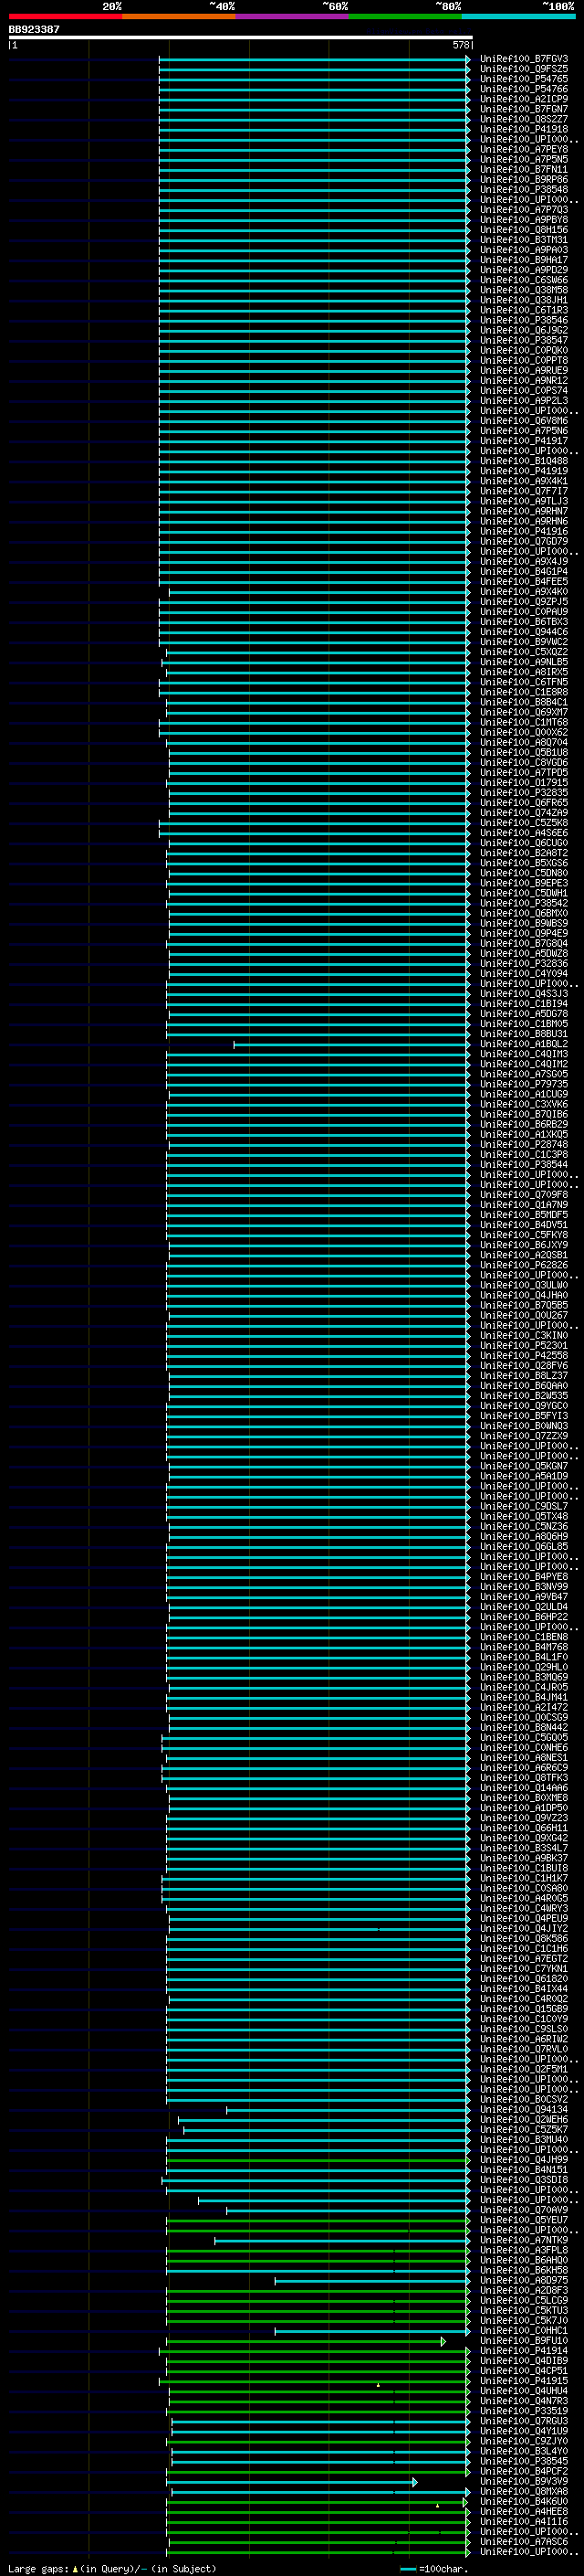Pick UniRef100_C6T1R3 from the list
This screenshot has height=2576, width=584.
(524, 310)
